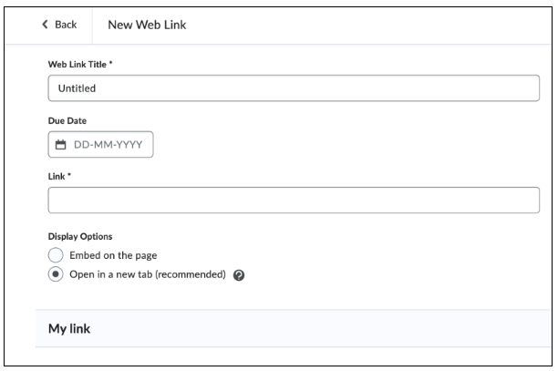Click the required asterisk beside Link label
This screenshot has width=558, height=371.
tap(69, 175)
